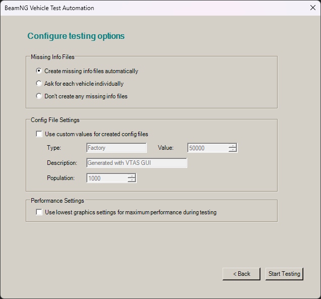Decrease Population with the down spinner arrow

132,180
